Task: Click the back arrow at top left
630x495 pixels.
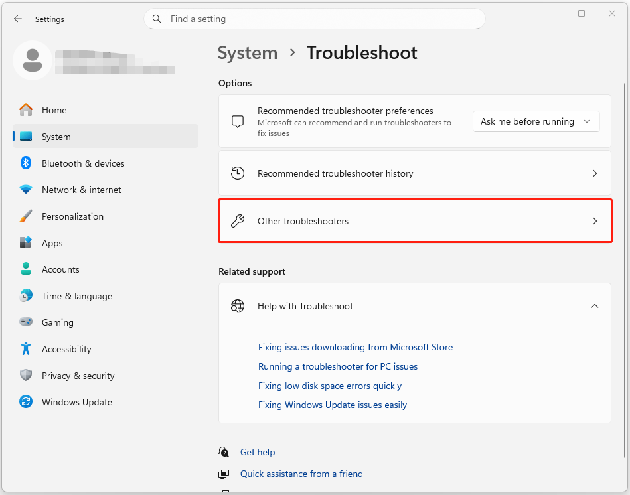Action: coord(18,19)
